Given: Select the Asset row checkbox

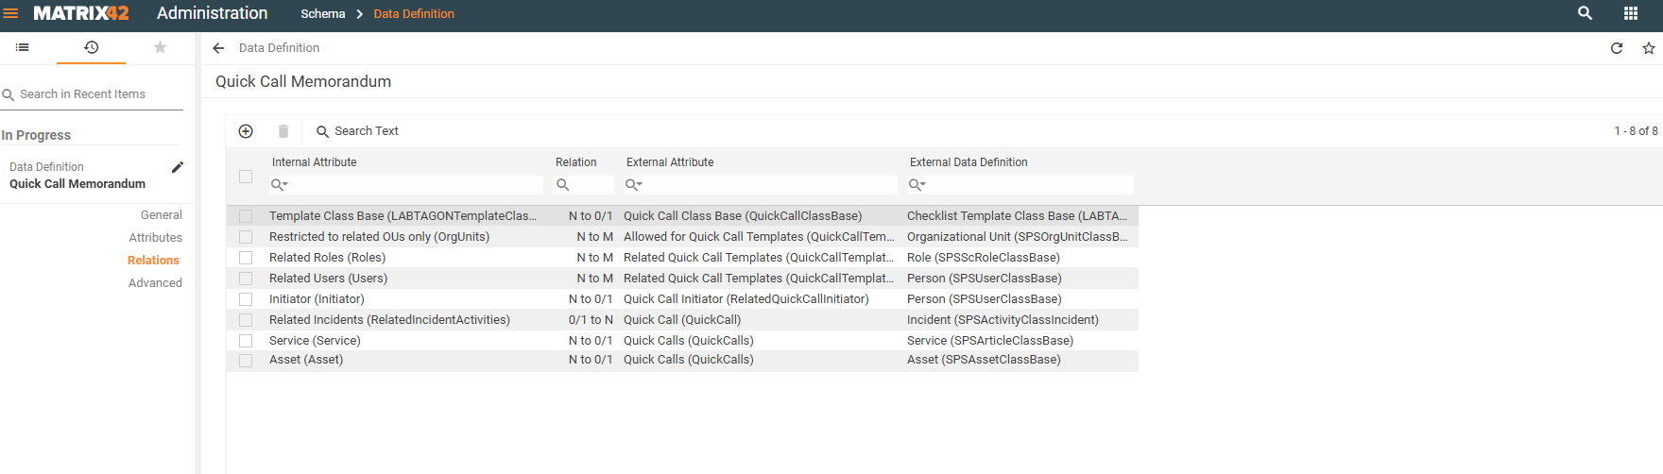Looking at the screenshot, I should click(246, 361).
